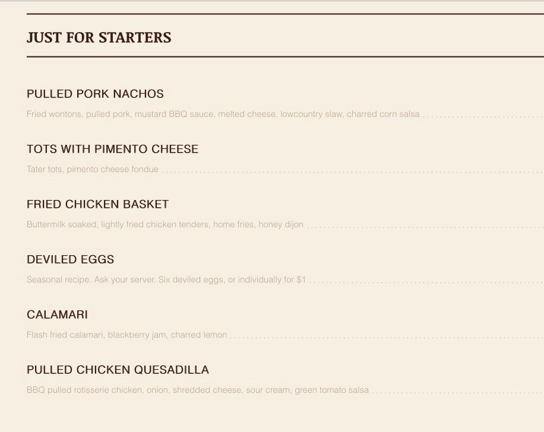Click the Just For Starters heading
Viewport: 544px width, 432px height.
pyautogui.click(x=99, y=38)
